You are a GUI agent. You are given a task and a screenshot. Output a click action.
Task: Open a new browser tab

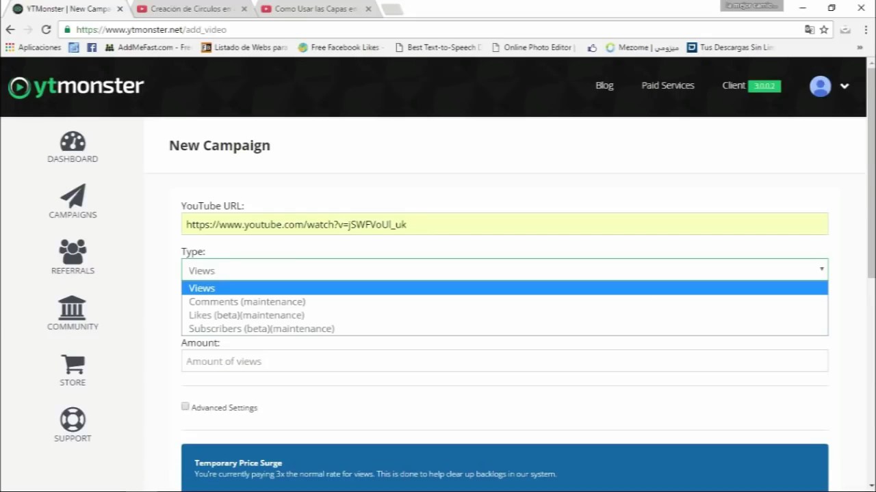pos(391,10)
